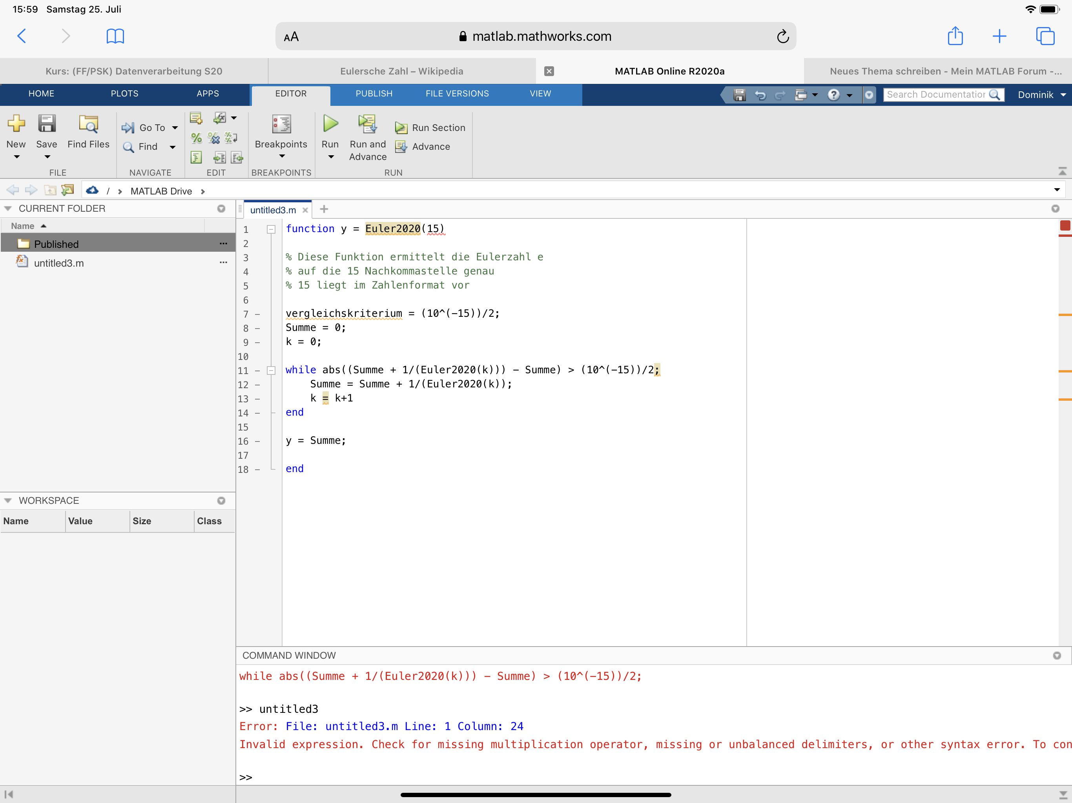This screenshot has width=1072, height=803.
Task: Open the Go To dropdown
Action: point(175,128)
